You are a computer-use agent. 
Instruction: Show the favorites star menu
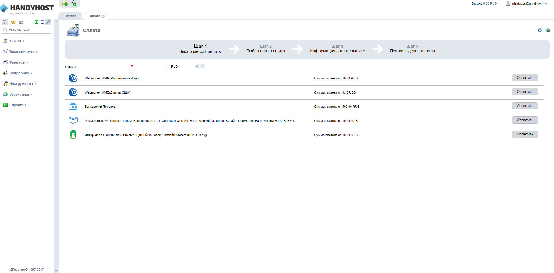tap(13, 22)
